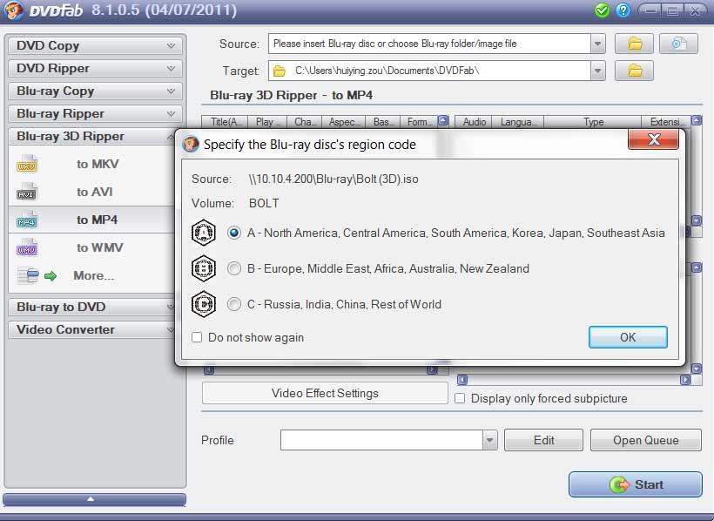Expand the Video Converter section
The width and height of the screenshot is (714, 521).
pyautogui.click(x=92, y=329)
